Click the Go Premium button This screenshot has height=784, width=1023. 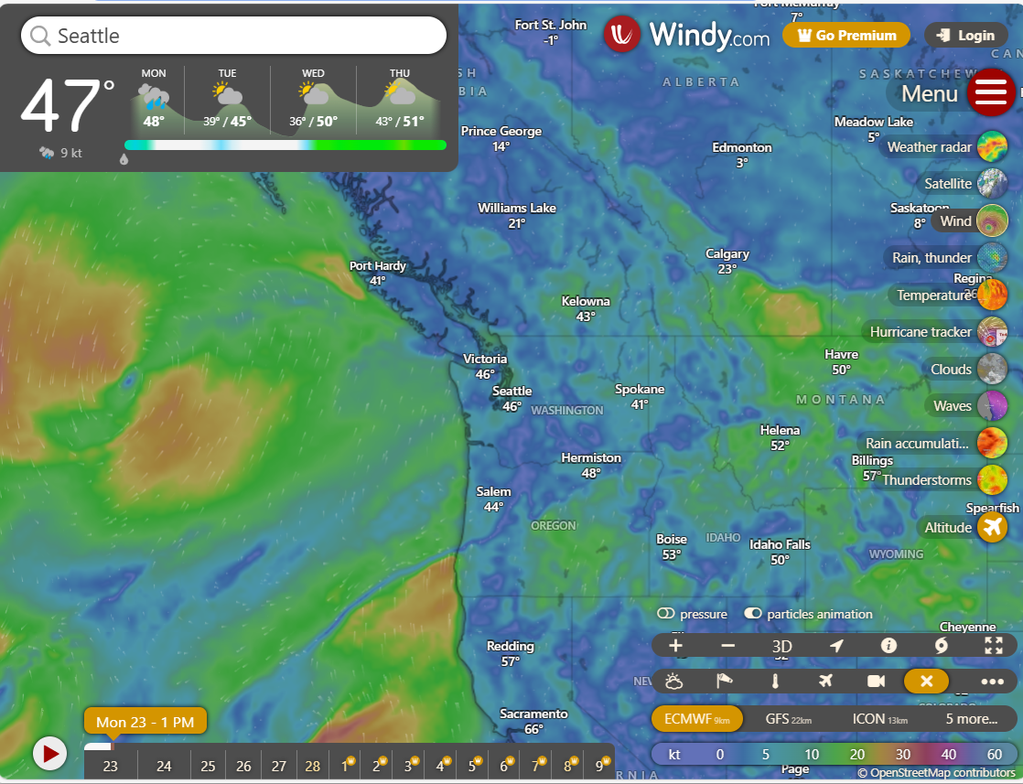(846, 36)
